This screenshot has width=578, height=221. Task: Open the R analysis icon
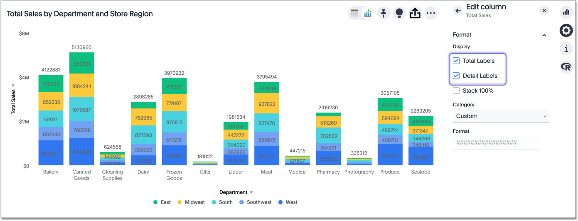click(566, 67)
